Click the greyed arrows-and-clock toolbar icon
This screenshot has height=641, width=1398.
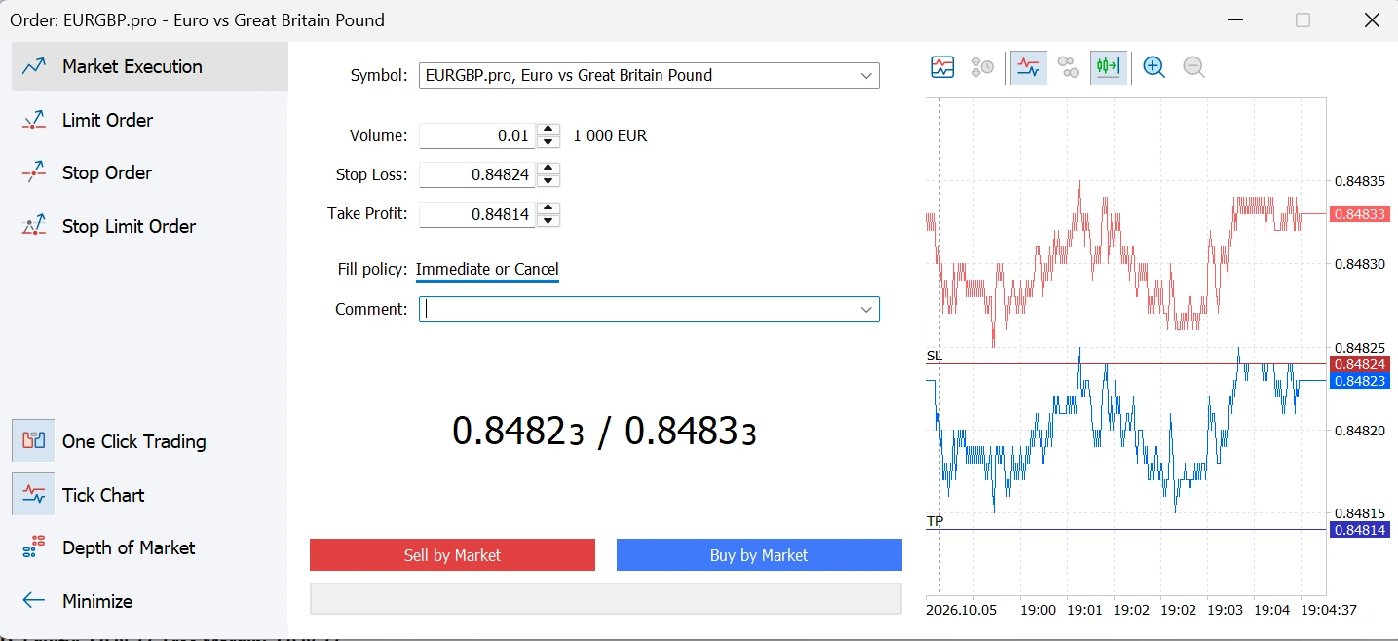[982, 67]
